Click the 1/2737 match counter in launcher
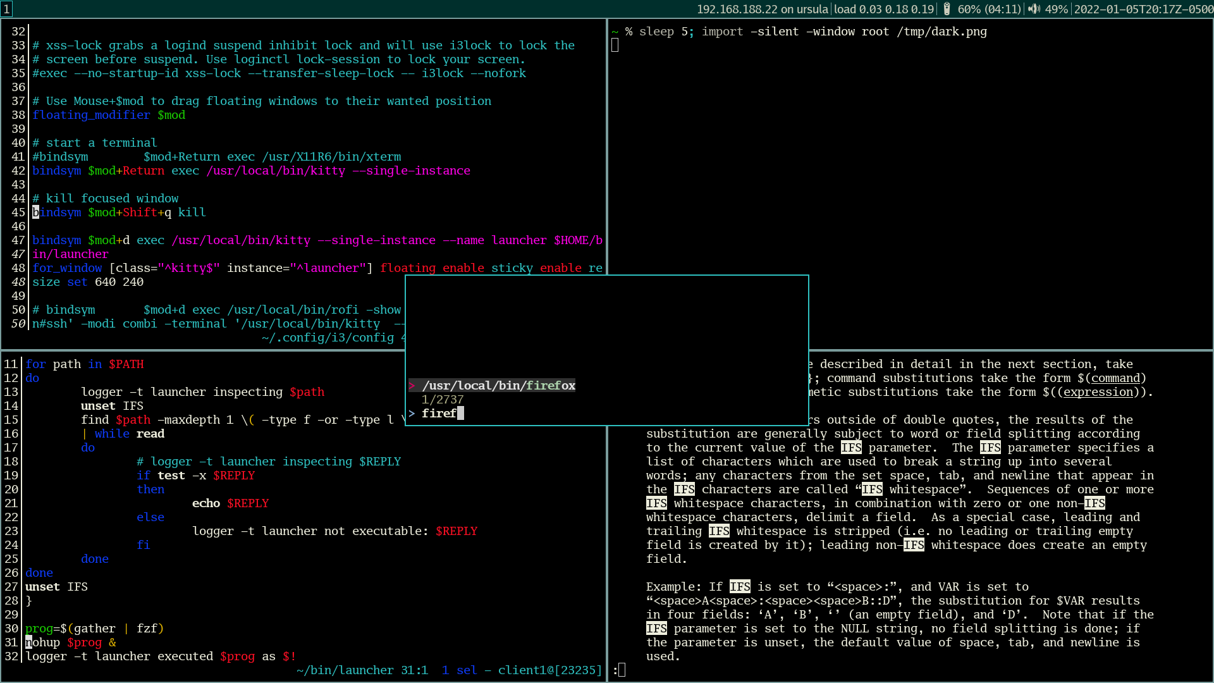Screen dimensions: 1214x683 click(x=443, y=400)
